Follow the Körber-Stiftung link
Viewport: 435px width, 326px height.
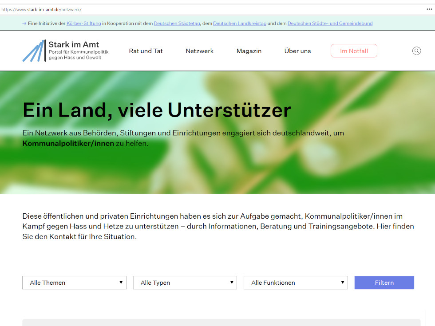point(83,24)
